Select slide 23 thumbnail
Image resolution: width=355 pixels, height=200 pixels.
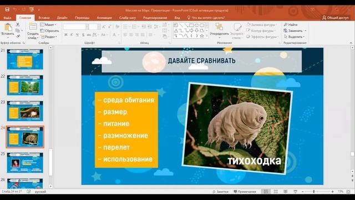click(x=25, y=111)
